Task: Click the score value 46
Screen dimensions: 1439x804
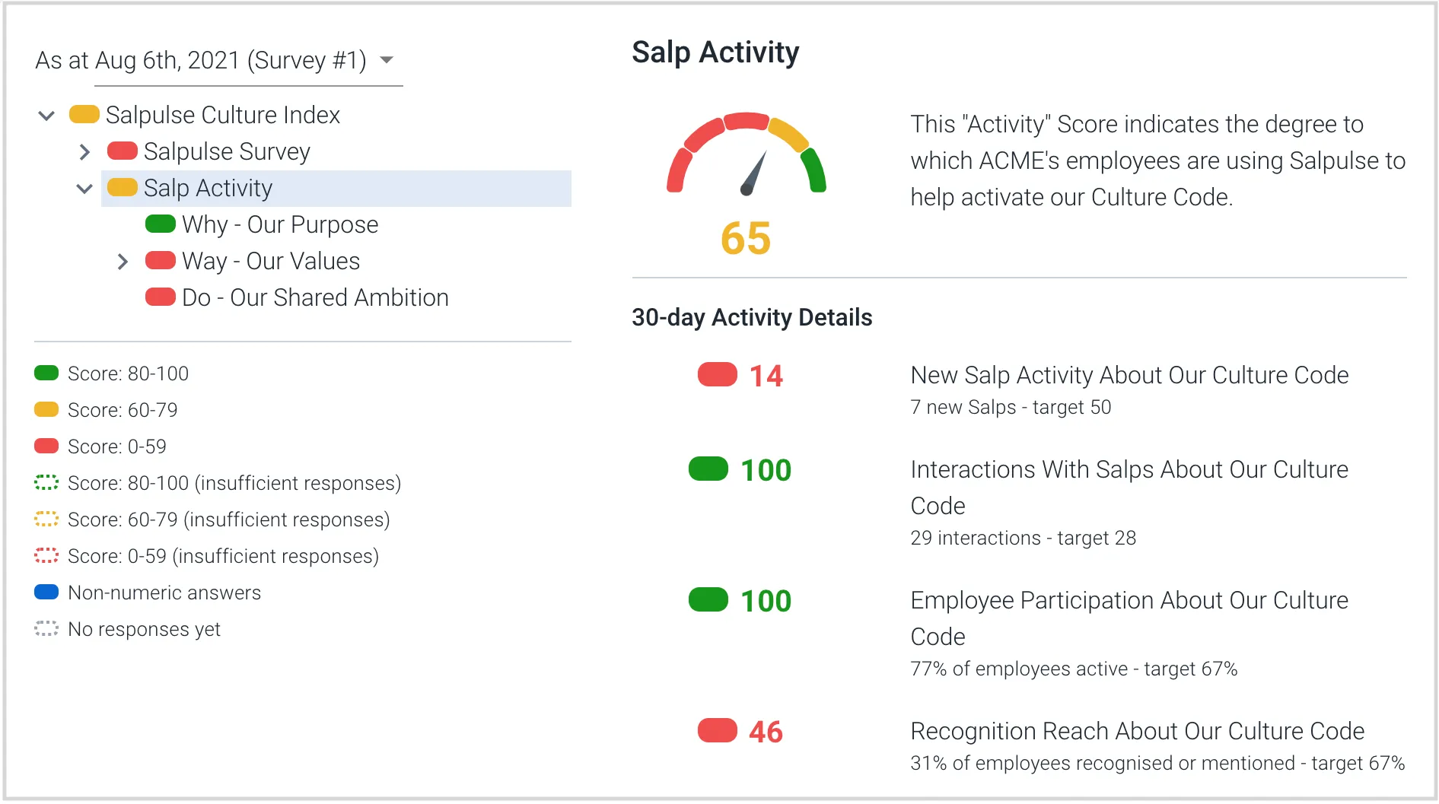Action: 766,732
